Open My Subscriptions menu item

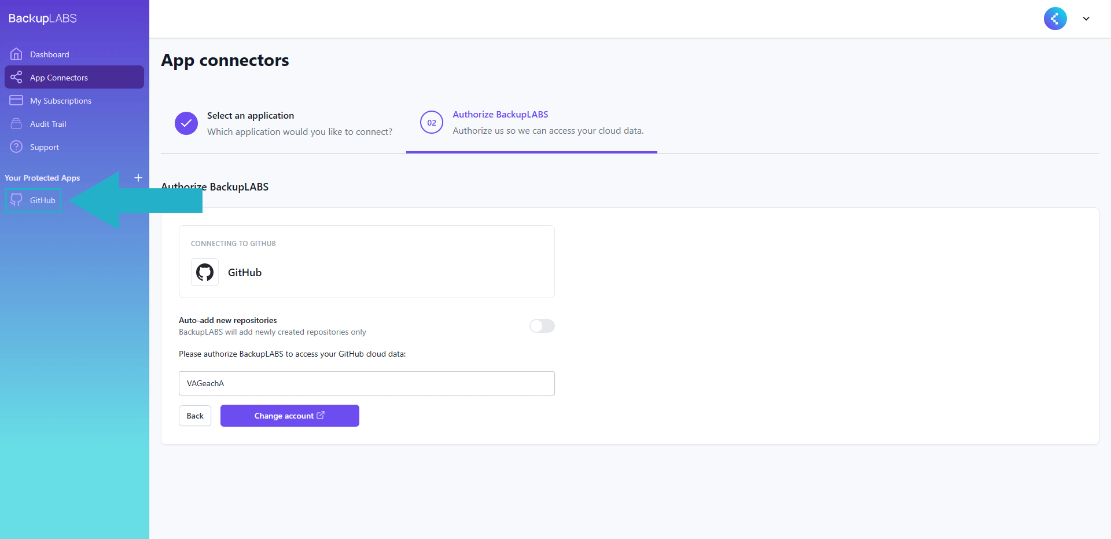(x=74, y=100)
